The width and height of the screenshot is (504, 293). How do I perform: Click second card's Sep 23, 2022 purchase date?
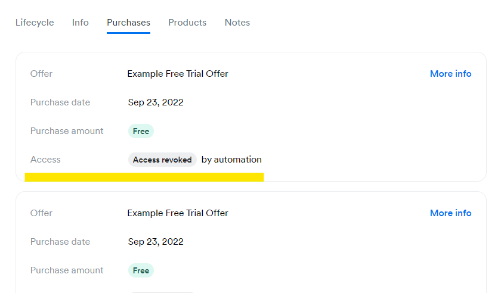click(x=156, y=242)
